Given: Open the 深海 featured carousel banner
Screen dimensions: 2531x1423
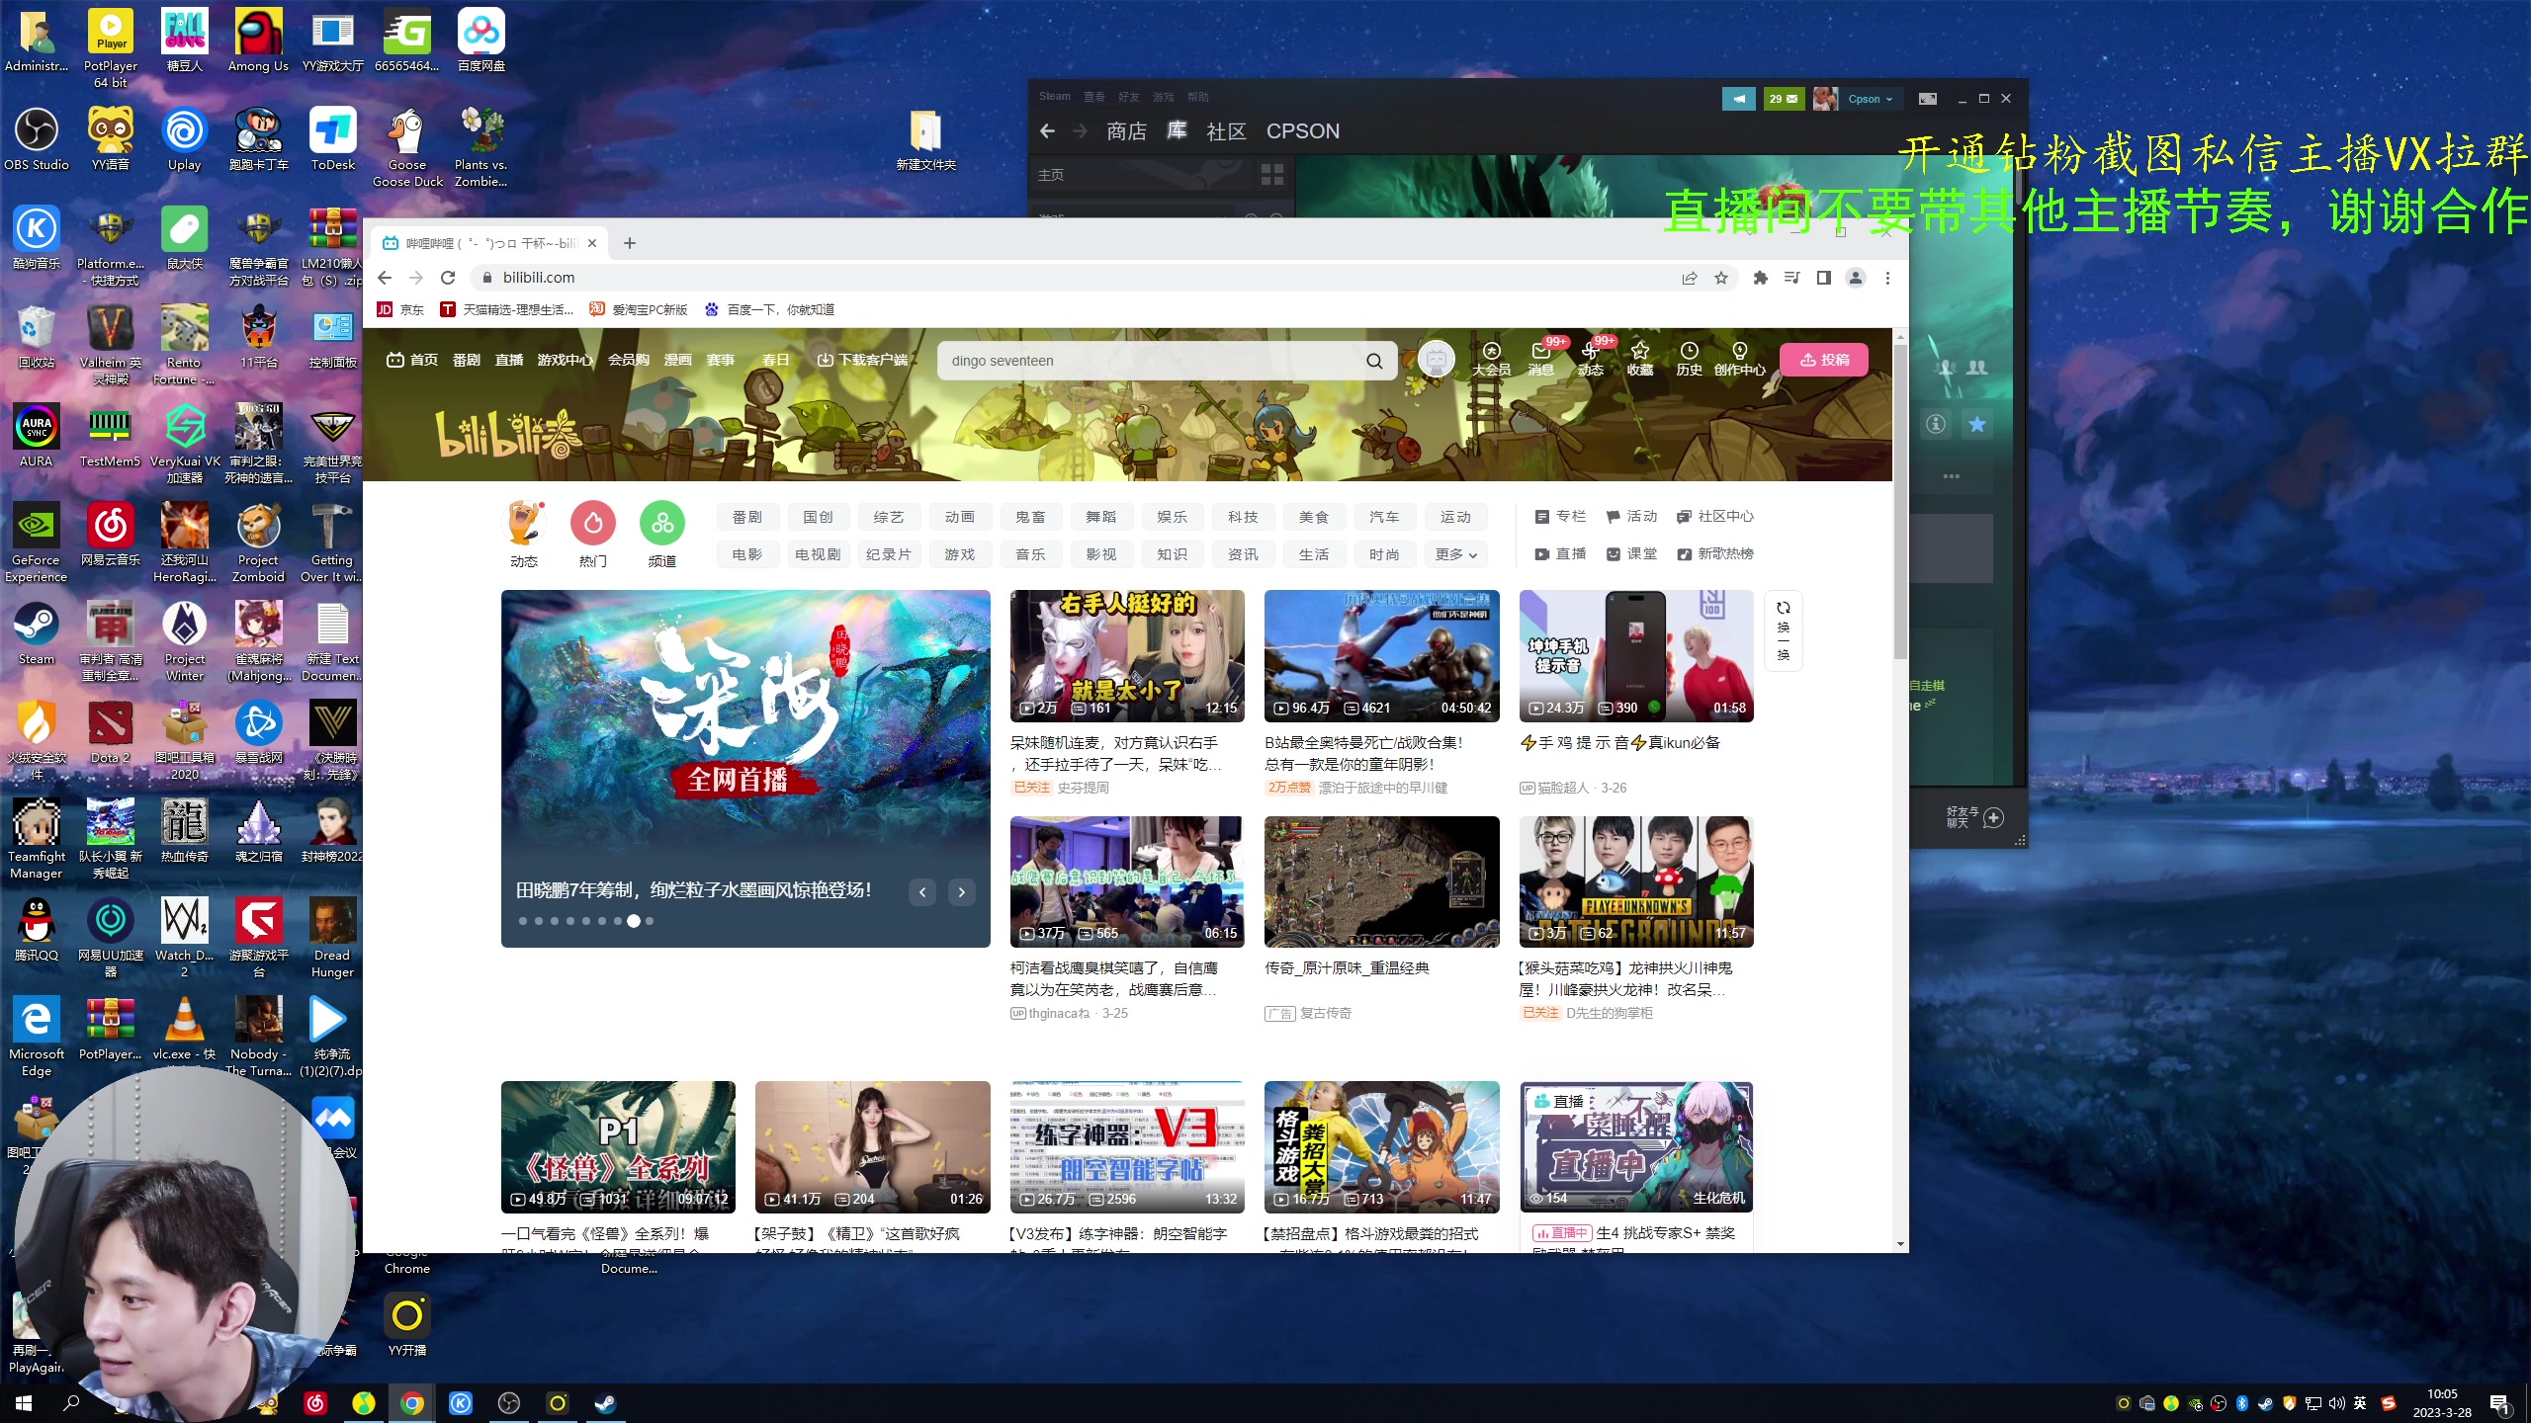Looking at the screenshot, I should click(745, 769).
